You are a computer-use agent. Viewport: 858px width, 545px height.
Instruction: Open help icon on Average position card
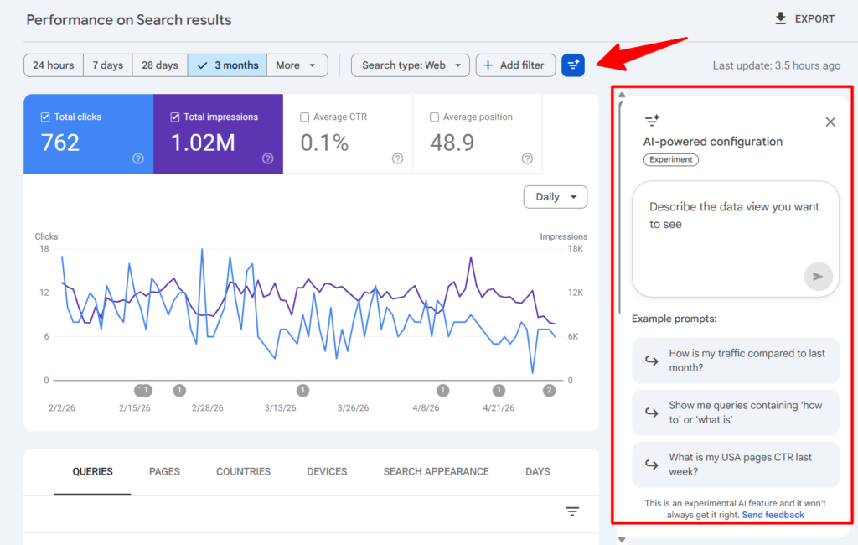(x=528, y=158)
